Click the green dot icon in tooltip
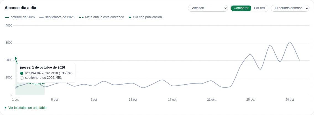The height and width of the screenshot is (115, 314). [22, 73]
